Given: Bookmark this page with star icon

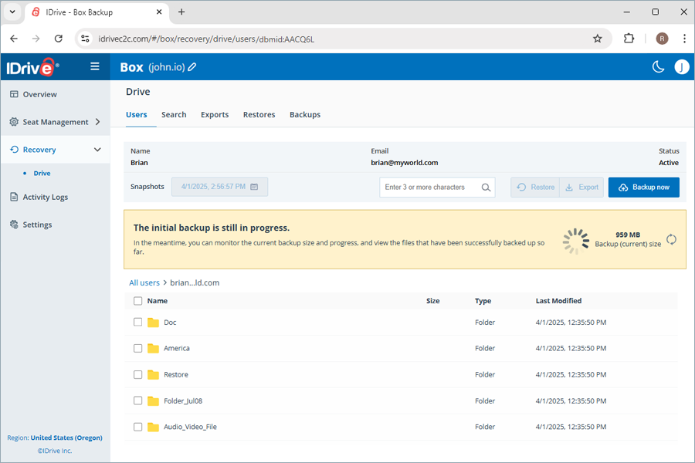Looking at the screenshot, I should (598, 39).
